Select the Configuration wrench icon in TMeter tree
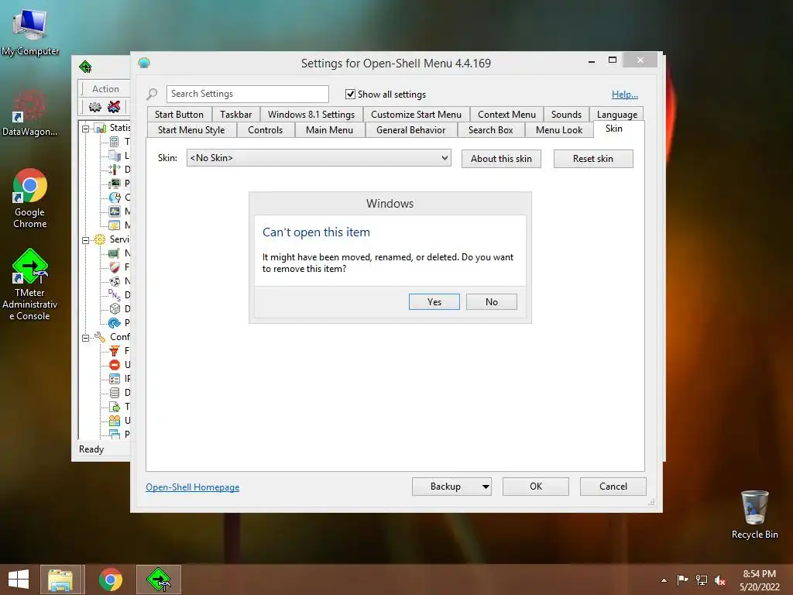 coord(100,337)
